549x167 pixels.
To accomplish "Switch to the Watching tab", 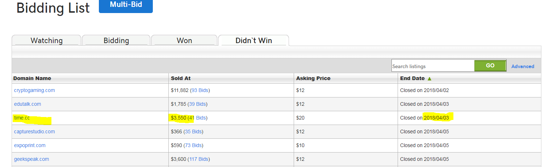I will pyautogui.click(x=46, y=40).
